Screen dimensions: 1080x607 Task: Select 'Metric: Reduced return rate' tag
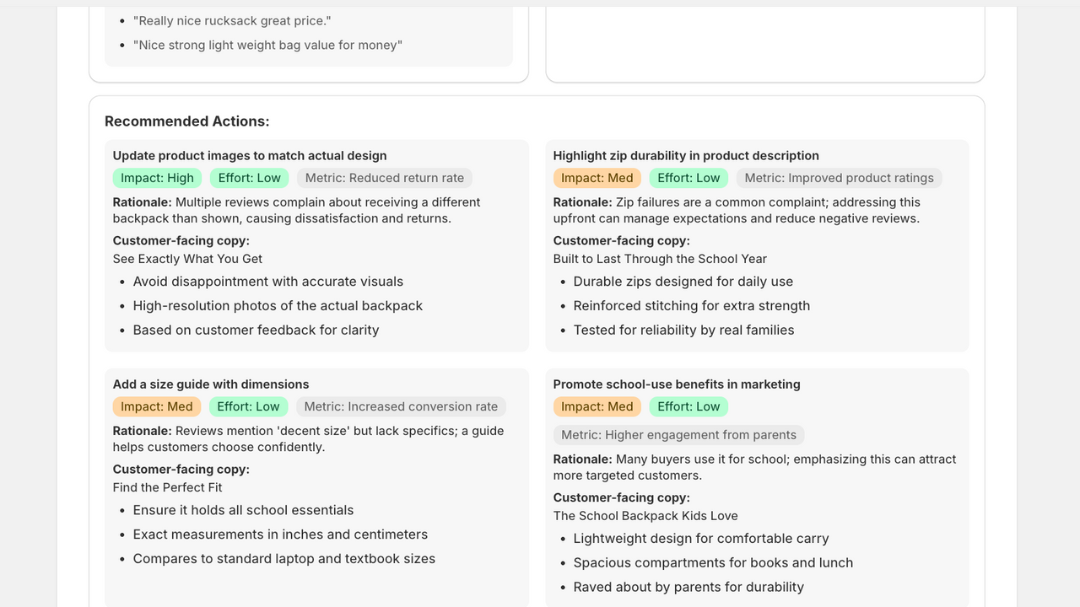[385, 178]
